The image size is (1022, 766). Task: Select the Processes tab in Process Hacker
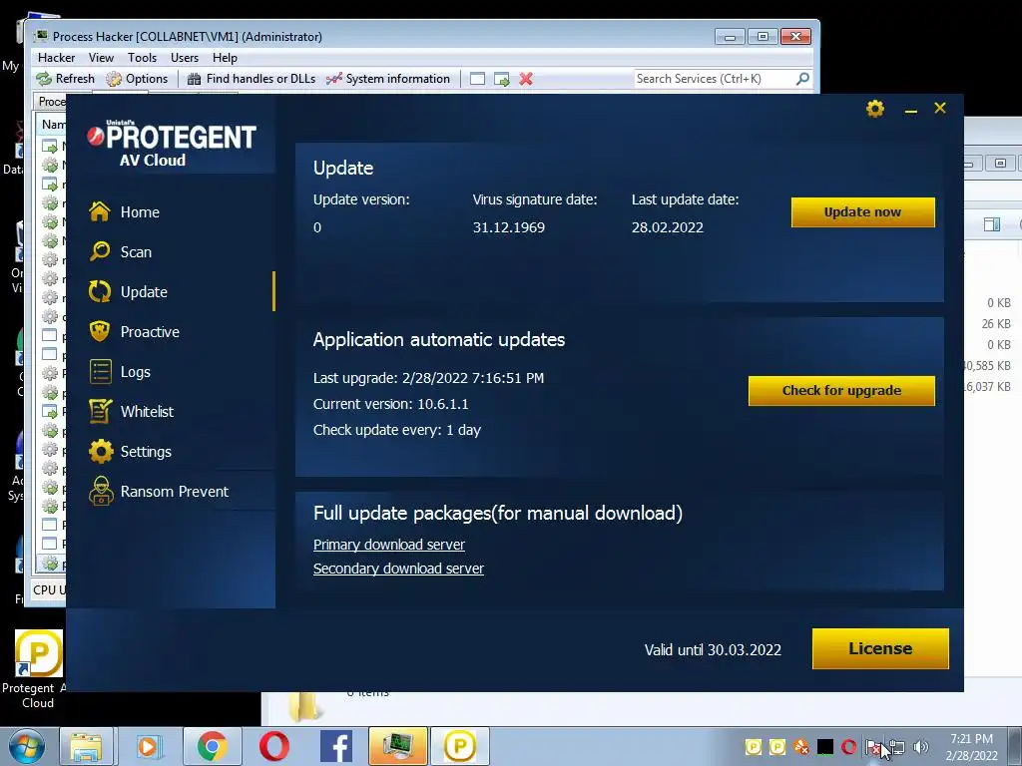tap(51, 101)
